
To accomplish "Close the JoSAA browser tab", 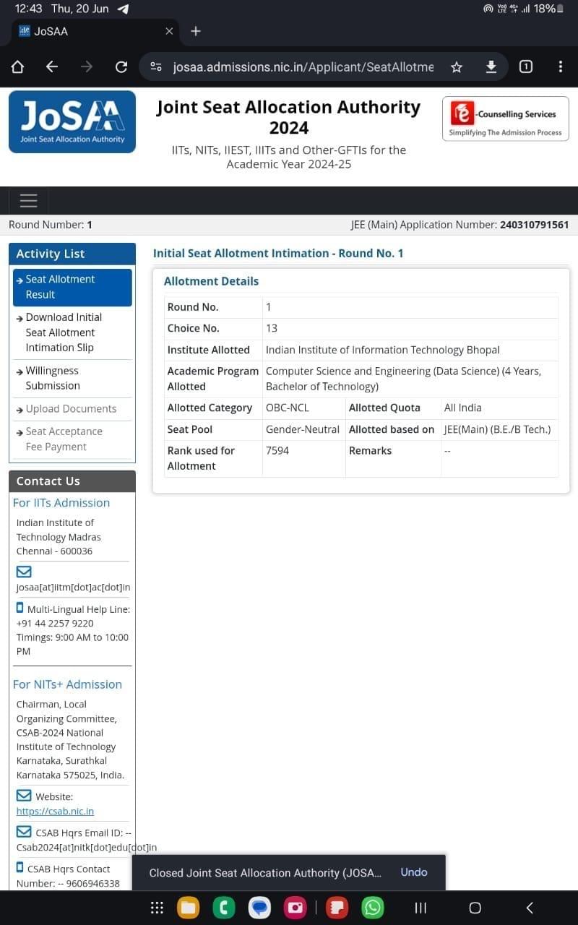I will pyautogui.click(x=169, y=31).
